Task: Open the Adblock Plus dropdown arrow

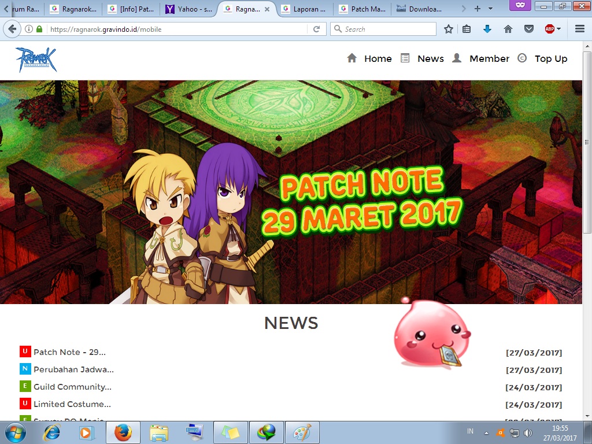Action: pos(559,29)
